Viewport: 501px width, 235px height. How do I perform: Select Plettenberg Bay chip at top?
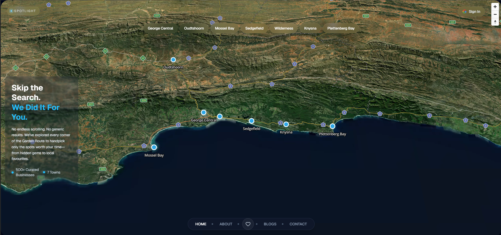[341, 28]
